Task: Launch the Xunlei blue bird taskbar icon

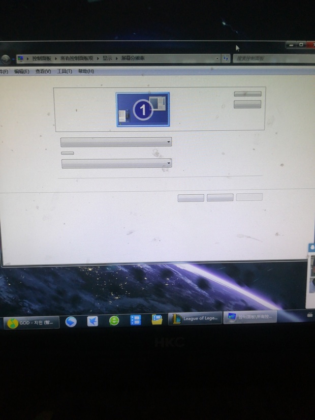Action: (x=92, y=321)
